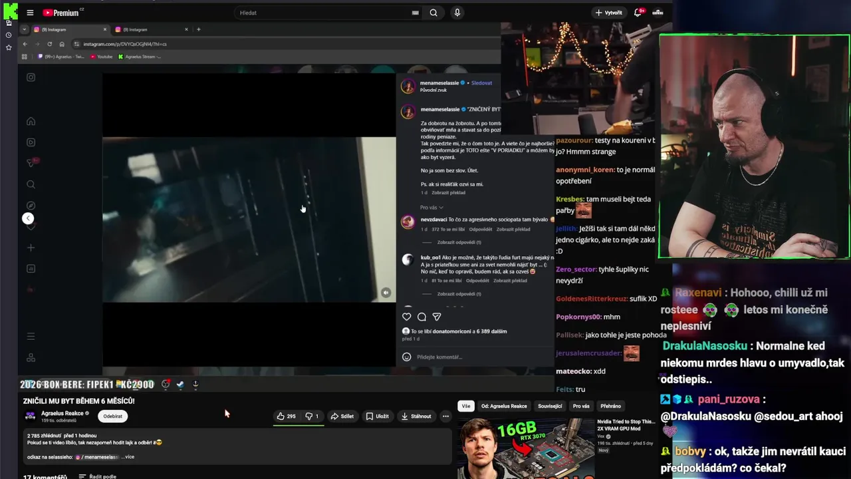
Task: Open the Agraelus Reakce channel avatar
Action: coord(31,416)
